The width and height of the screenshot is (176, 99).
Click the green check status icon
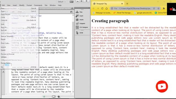click(x=44, y=97)
